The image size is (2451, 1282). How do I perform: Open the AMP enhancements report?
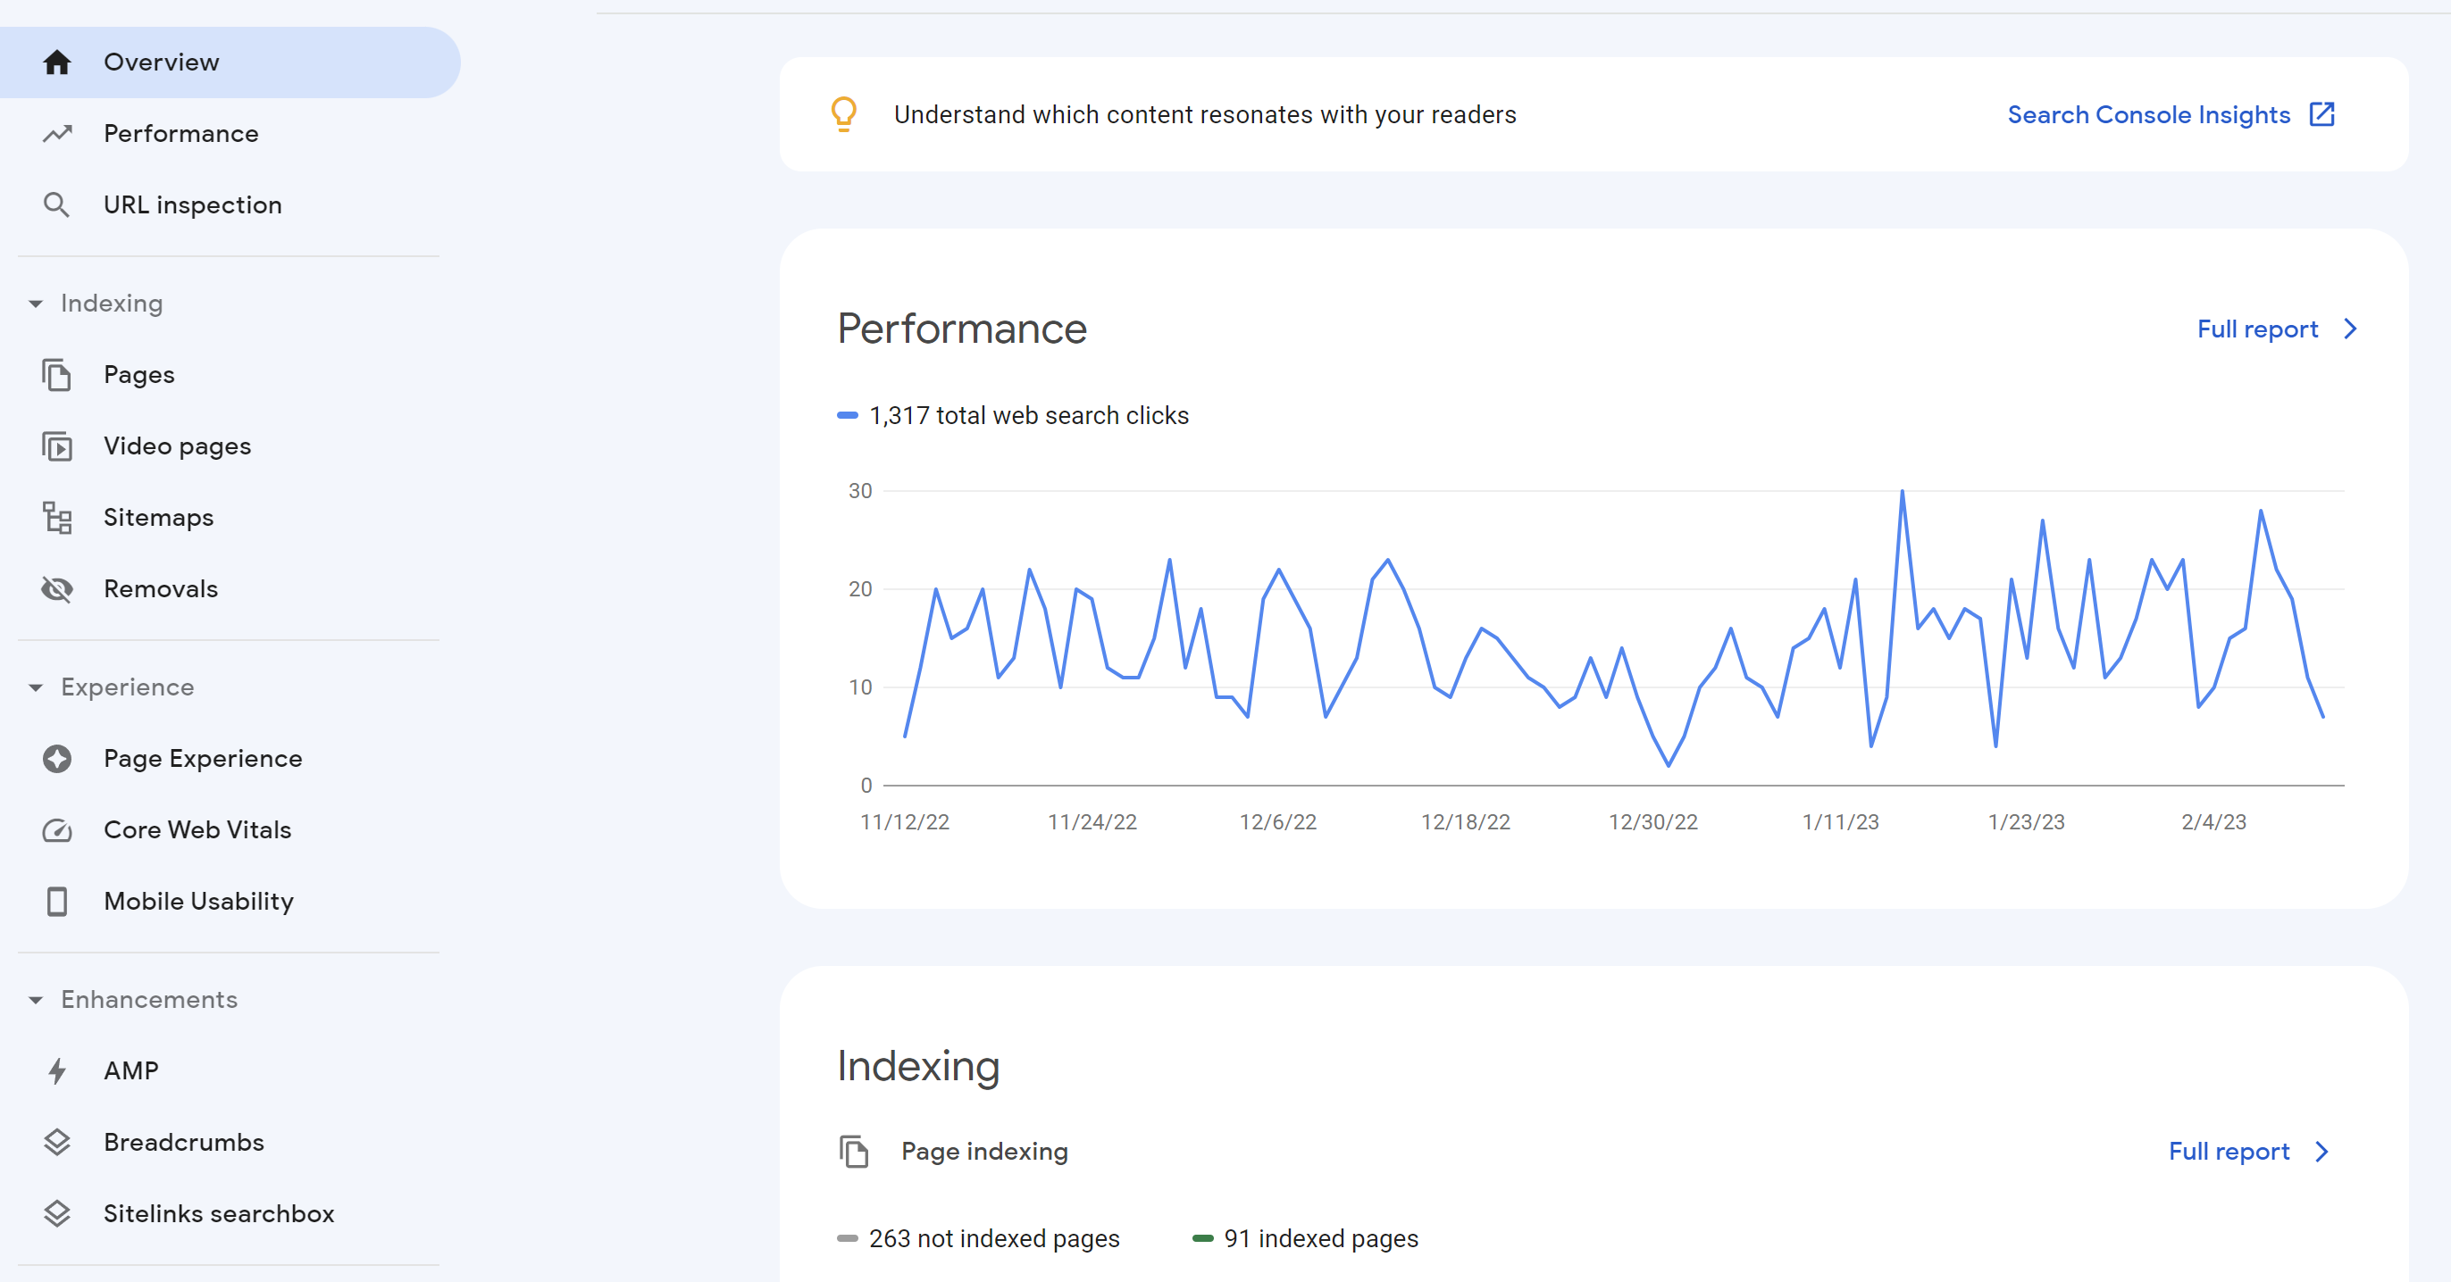230,1070
